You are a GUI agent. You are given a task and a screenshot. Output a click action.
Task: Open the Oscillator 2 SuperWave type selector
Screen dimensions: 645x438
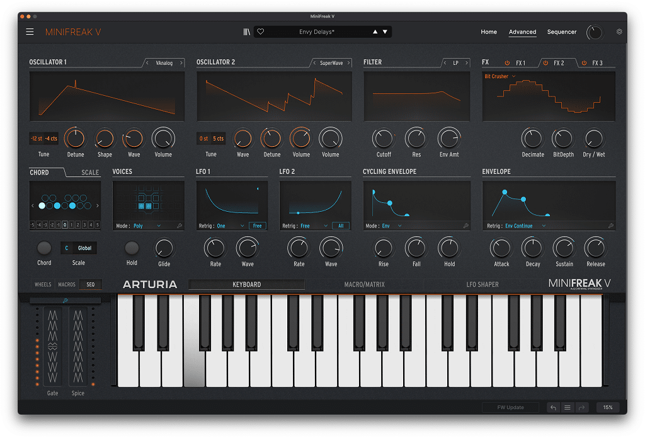(331, 63)
